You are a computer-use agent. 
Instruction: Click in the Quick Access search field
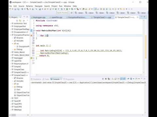click(62, 13)
